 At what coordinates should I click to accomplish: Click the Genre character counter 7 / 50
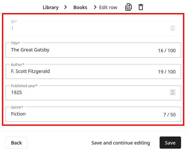[x=169, y=115]
